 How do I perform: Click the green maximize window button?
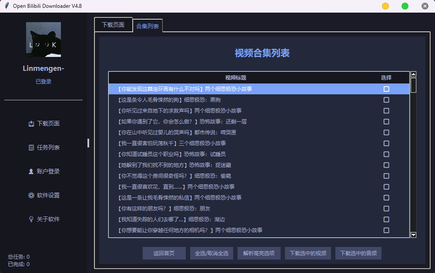pyautogui.click(x=405, y=6)
